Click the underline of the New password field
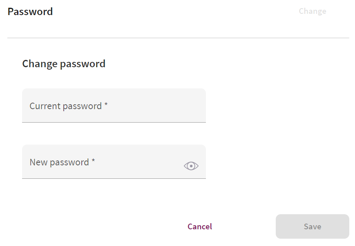355x246 pixels. (114, 178)
